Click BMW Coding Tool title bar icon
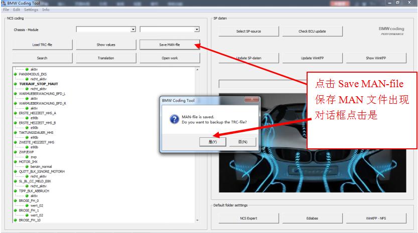This screenshot has height=233, width=418. pos(4,3)
